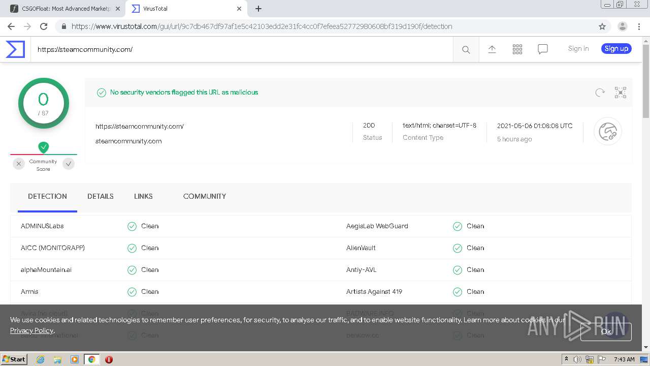Open the comments speech bubble icon
The image size is (650, 366).
(x=543, y=49)
